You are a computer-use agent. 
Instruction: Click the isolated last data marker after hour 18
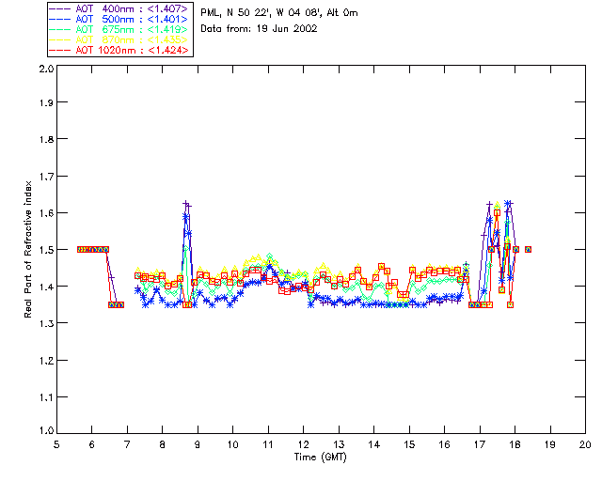(528, 249)
